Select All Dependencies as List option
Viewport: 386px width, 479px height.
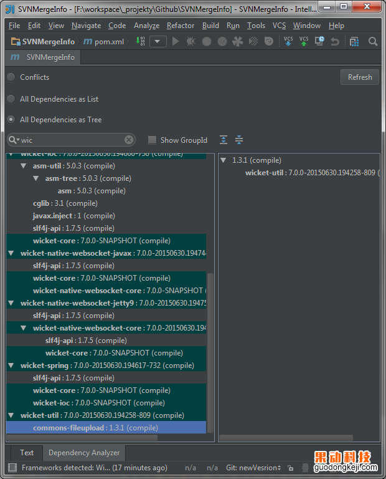pyautogui.click(x=12, y=99)
